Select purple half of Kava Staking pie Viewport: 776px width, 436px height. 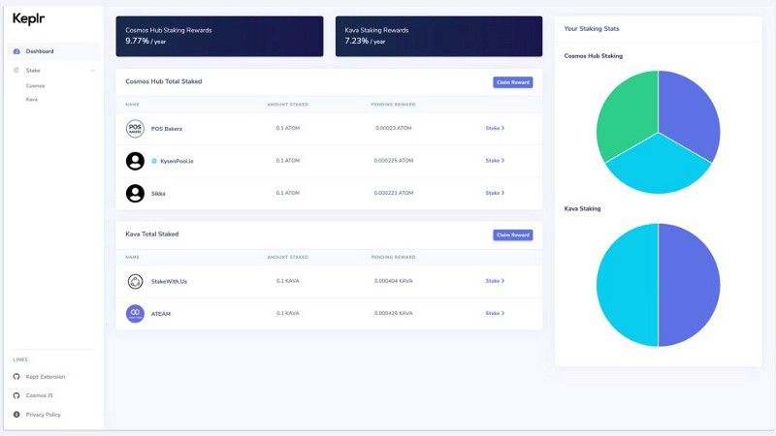[690, 285]
